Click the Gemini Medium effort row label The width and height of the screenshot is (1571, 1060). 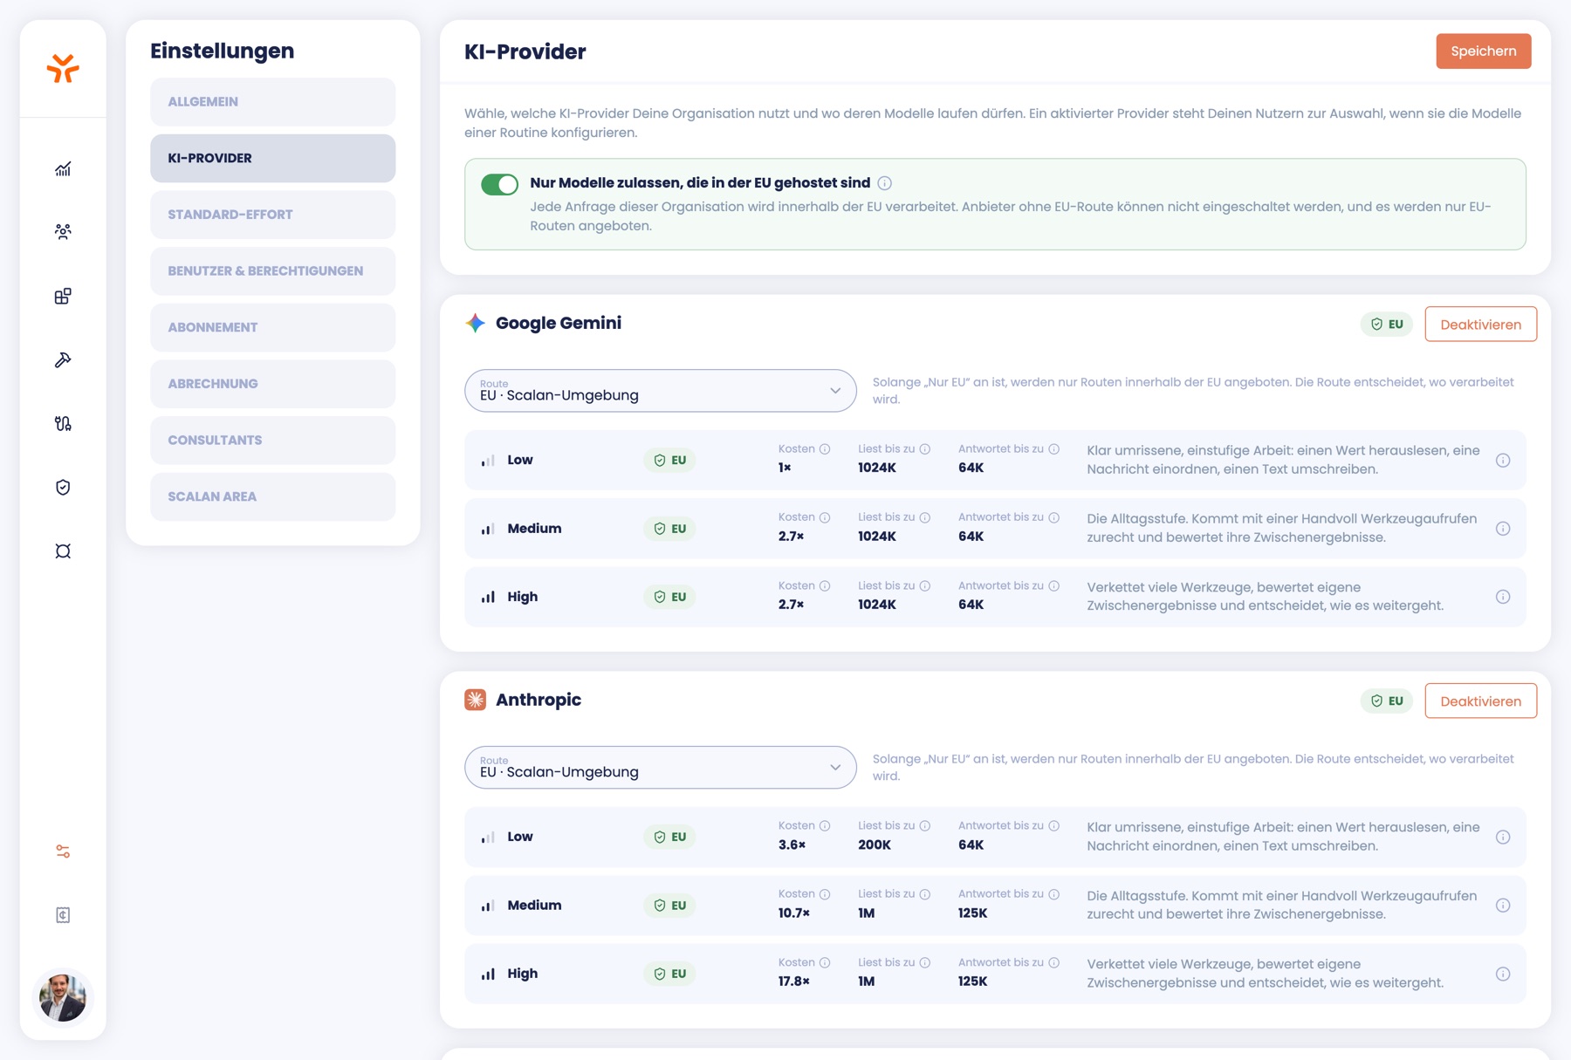point(534,529)
